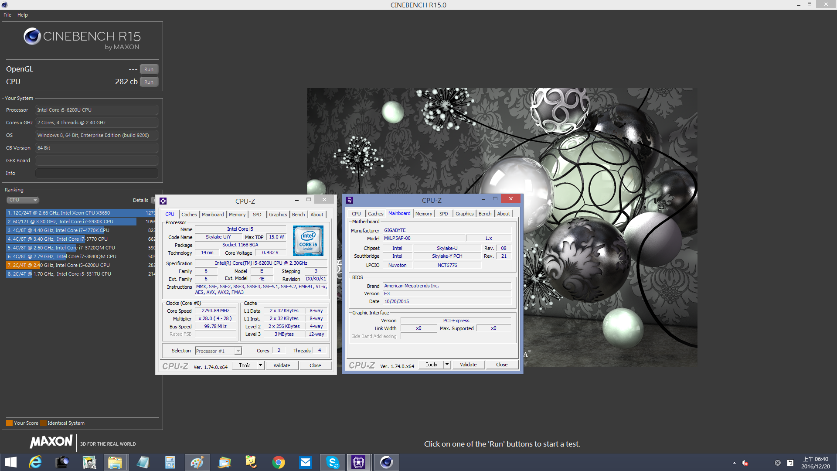Click the grey X tray icon
Viewport: 837px width, 471px height.
(777, 463)
